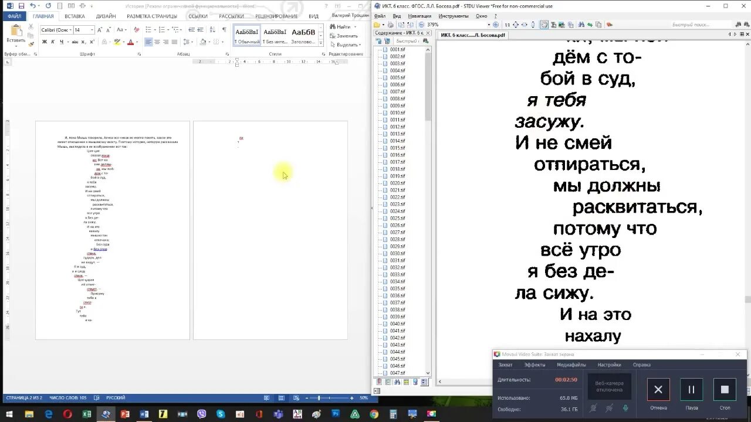Switch to the ВСТАВКА ribbon tab

(75, 16)
